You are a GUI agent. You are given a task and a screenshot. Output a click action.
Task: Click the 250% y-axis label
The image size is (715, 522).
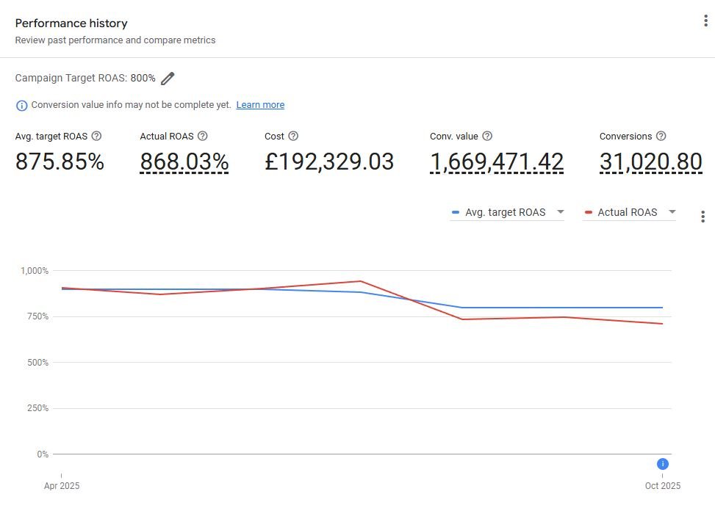point(37,408)
